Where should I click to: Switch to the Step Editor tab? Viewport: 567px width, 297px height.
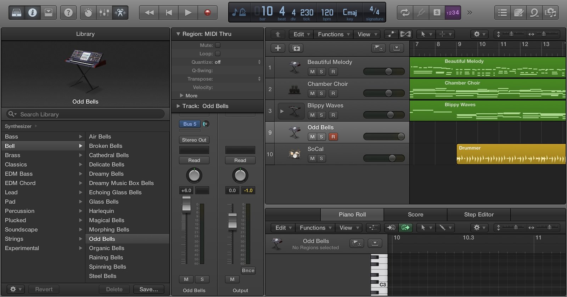tap(479, 215)
